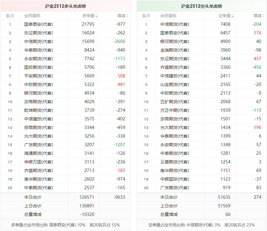
Task: Click long total 126571
Action: click(87, 197)
